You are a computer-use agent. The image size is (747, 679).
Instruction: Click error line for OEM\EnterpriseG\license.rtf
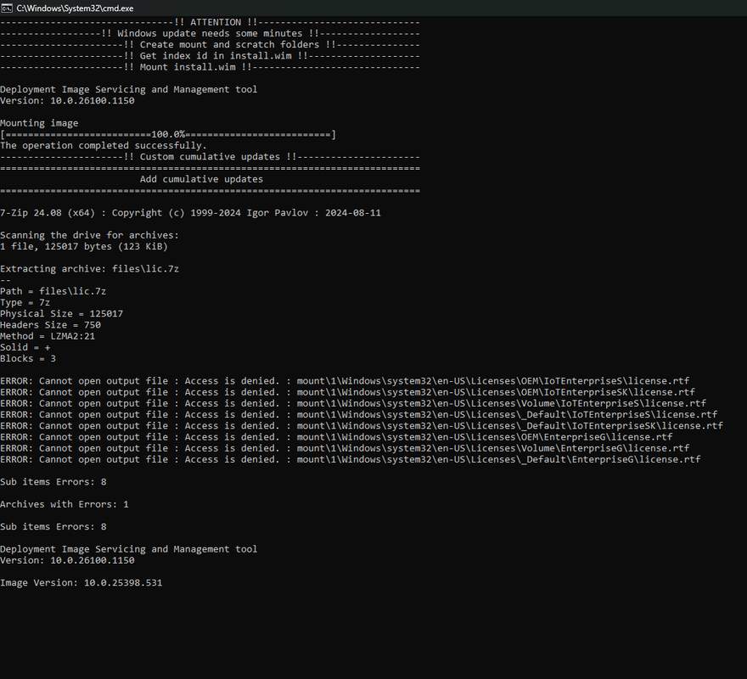click(336, 437)
